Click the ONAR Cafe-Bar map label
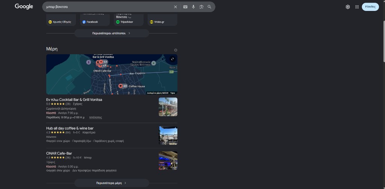Viewport: 385px width, 189px height. point(102,71)
